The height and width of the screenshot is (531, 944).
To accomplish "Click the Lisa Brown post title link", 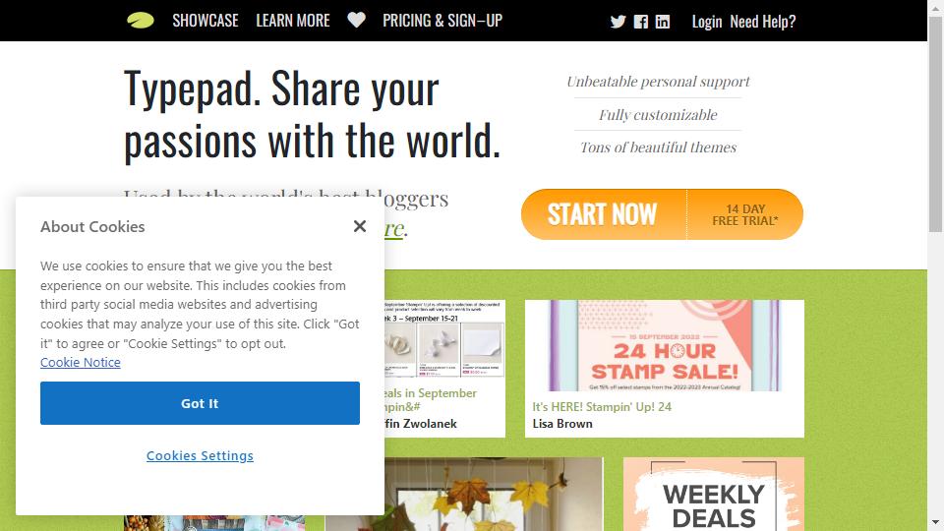I will [x=602, y=407].
